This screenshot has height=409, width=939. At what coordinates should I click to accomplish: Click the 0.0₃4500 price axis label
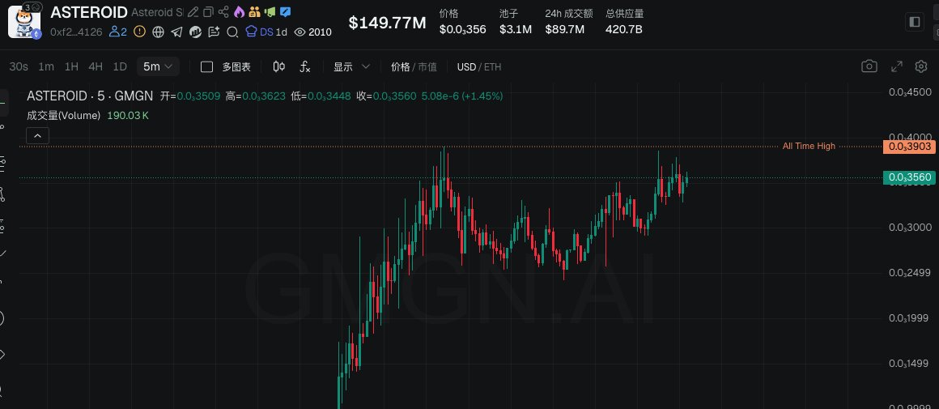coord(910,92)
